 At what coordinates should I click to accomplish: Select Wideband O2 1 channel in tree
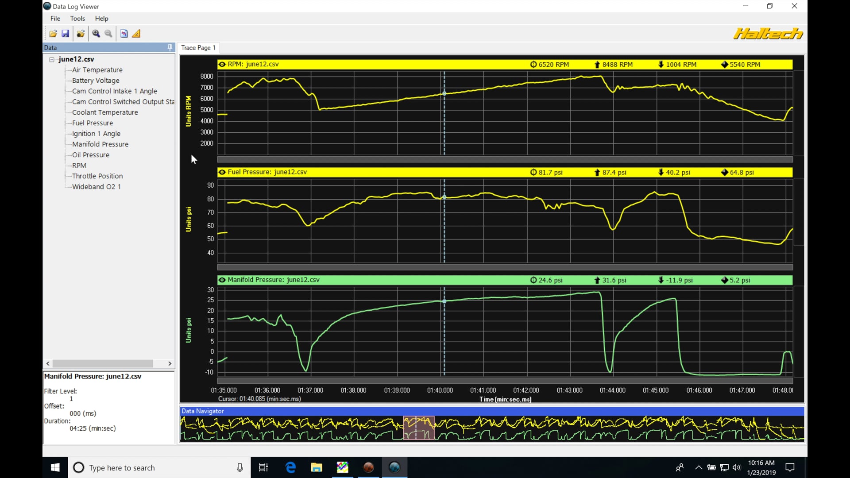click(96, 187)
